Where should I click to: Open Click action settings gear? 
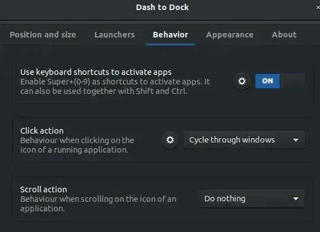[170, 140]
